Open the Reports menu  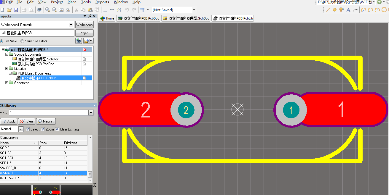point(102,2)
